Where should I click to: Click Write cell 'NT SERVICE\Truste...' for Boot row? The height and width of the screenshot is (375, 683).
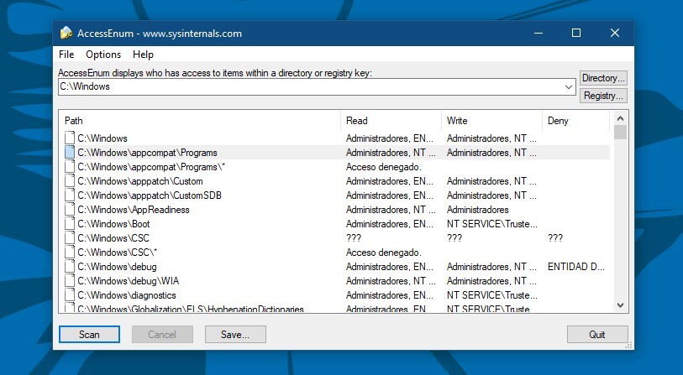(491, 224)
